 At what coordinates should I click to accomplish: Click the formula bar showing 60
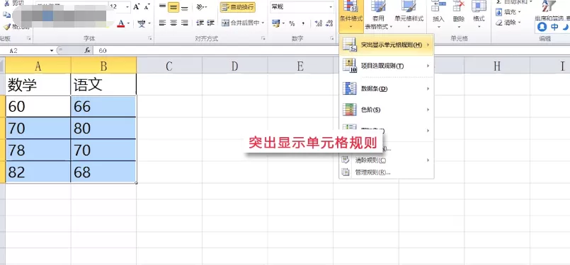click(331, 50)
